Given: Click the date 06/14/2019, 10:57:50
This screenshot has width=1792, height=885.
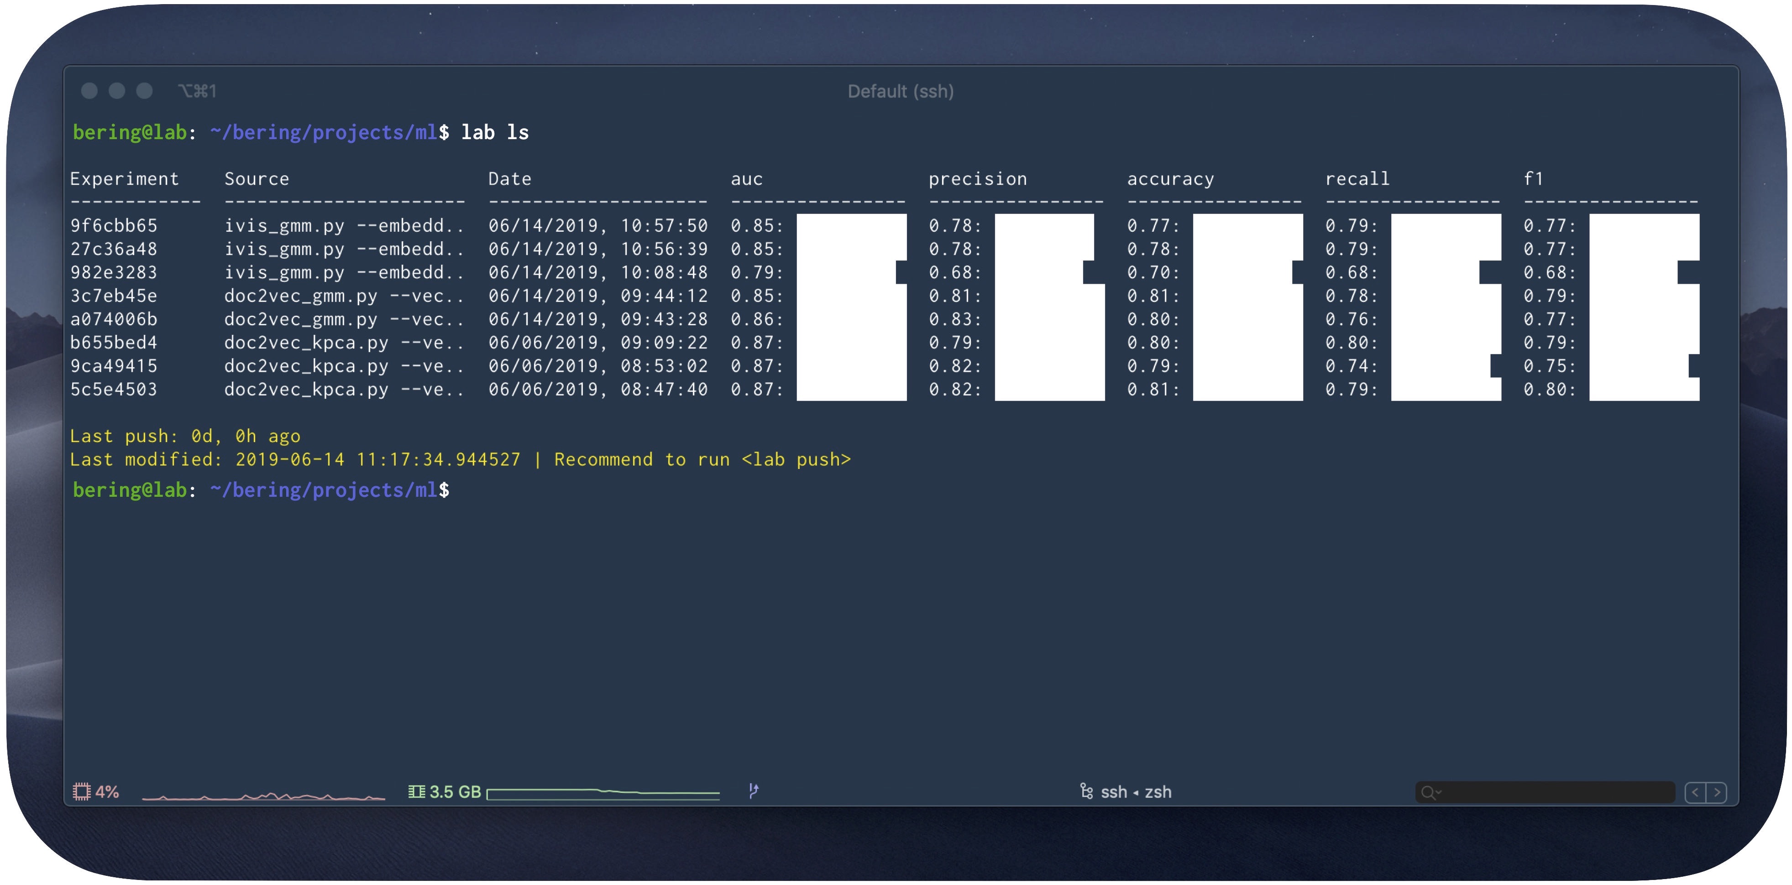Looking at the screenshot, I should click(598, 226).
